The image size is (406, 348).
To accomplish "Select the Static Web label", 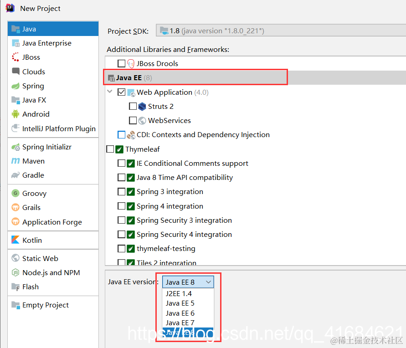I will (40, 258).
